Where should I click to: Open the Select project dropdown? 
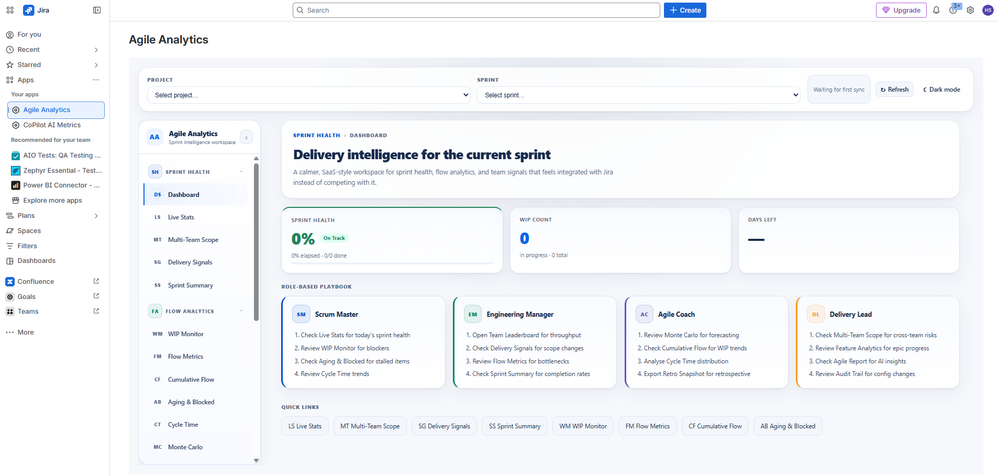tap(308, 95)
